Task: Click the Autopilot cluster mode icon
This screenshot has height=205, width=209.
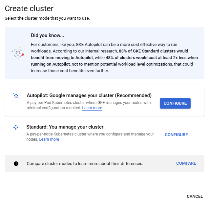Action: click(x=16, y=96)
